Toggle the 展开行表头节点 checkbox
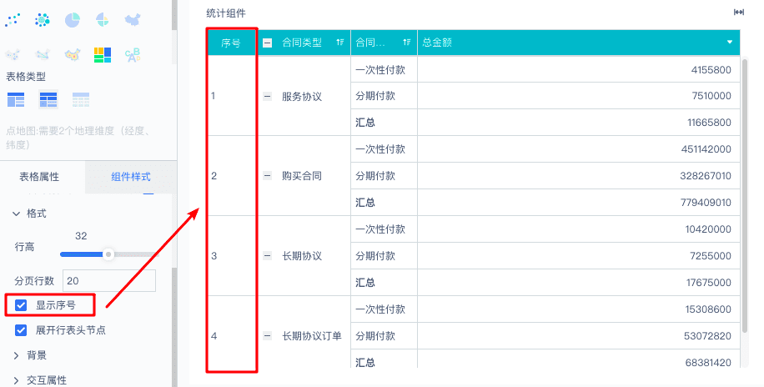This screenshot has width=764, height=387. [x=22, y=330]
